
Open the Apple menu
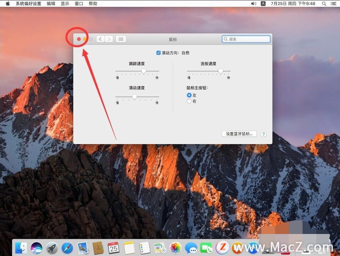tap(8, 3)
